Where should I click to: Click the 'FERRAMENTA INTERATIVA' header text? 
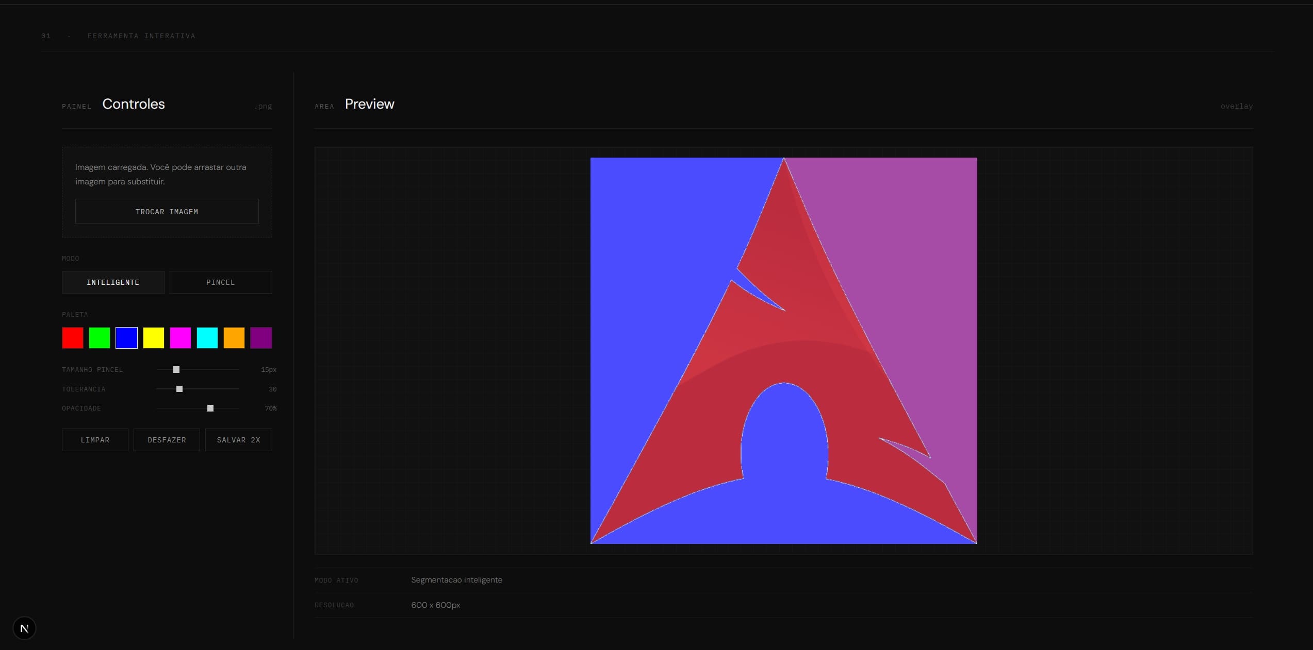pos(141,36)
